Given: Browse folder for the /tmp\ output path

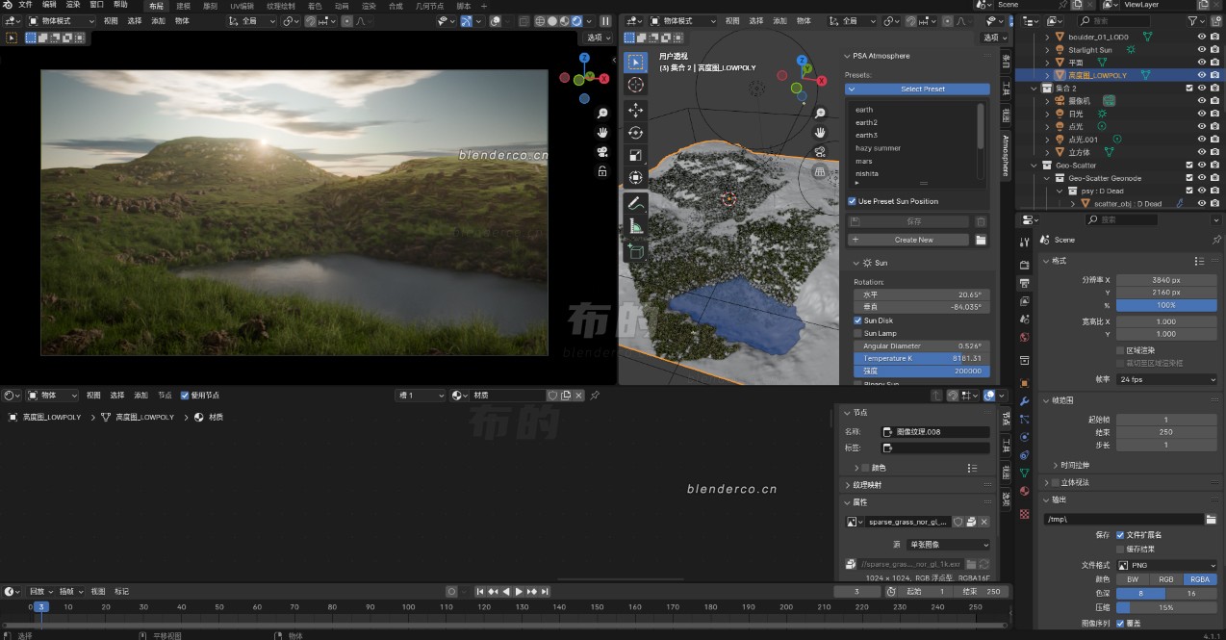Looking at the screenshot, I should (1211, 519).
